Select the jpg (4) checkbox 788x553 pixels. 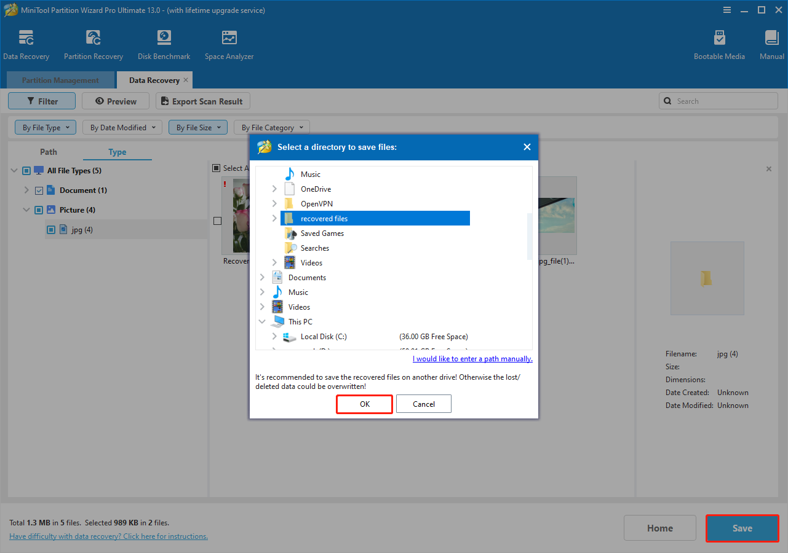(51, 229)
